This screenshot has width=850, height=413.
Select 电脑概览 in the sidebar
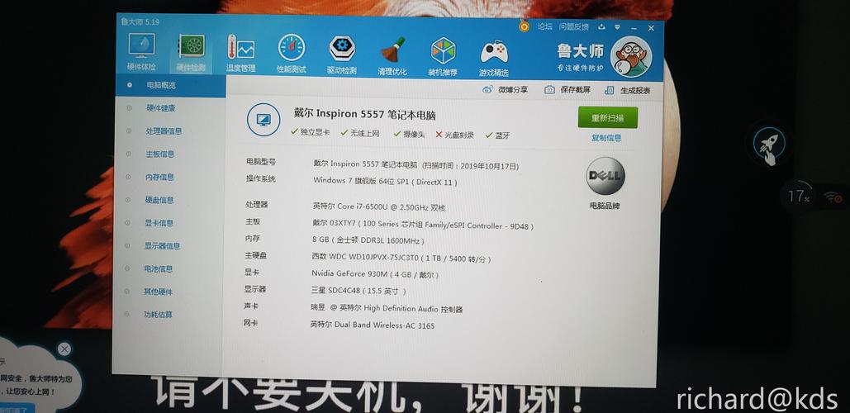(x=171, y=86)
